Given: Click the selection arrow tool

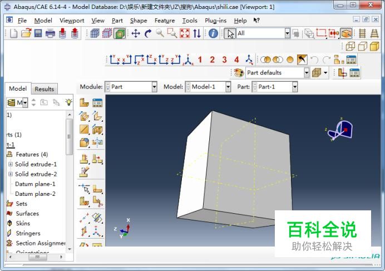Looking at the screenshot, I should (230, 33).
